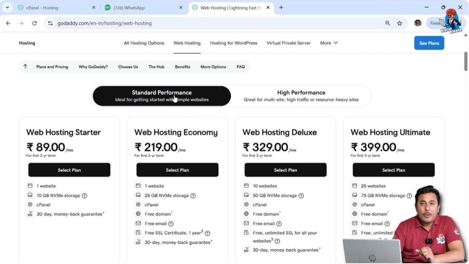Image resolution: width=469 pixels, height=264 pixels.
Task: Jump to FAQ section
Action: point(241,67)
